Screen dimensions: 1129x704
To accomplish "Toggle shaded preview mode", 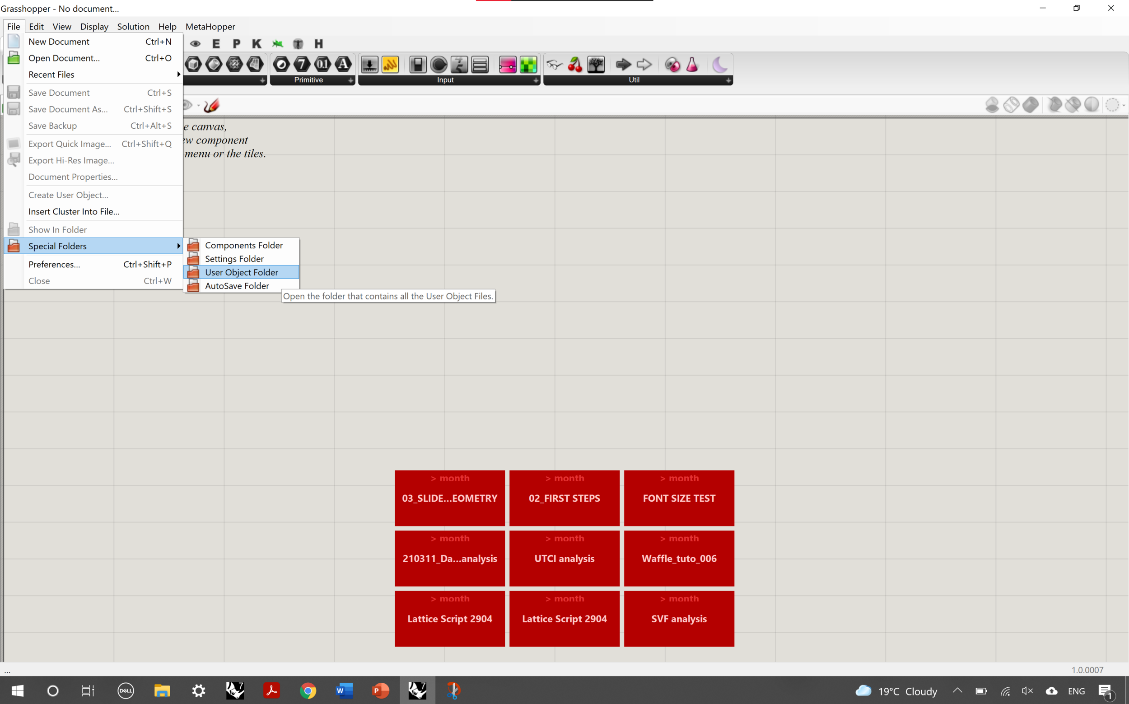I will point(1030,105).
